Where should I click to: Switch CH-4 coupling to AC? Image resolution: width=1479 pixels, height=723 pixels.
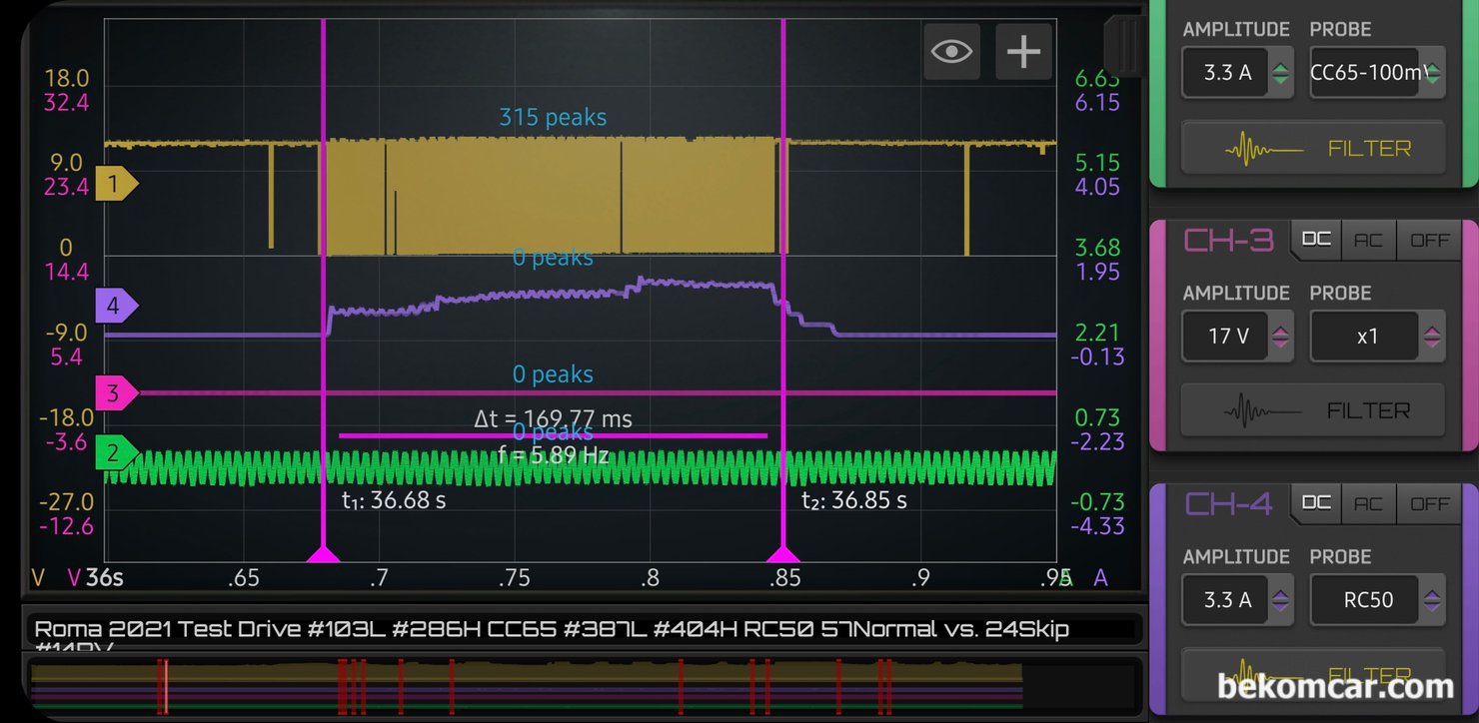[1367, 503]
